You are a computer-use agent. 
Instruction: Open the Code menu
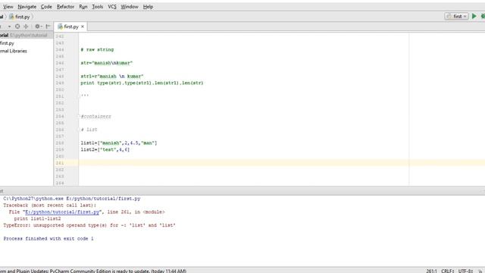coord(46,7)
